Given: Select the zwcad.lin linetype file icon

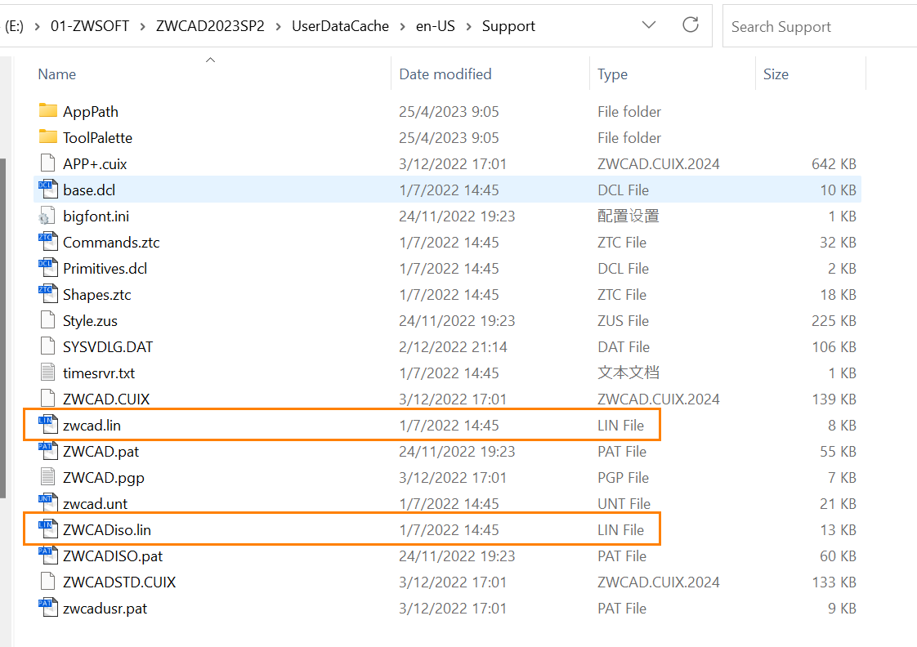Looking at the screenshot, I should (48, 425).
